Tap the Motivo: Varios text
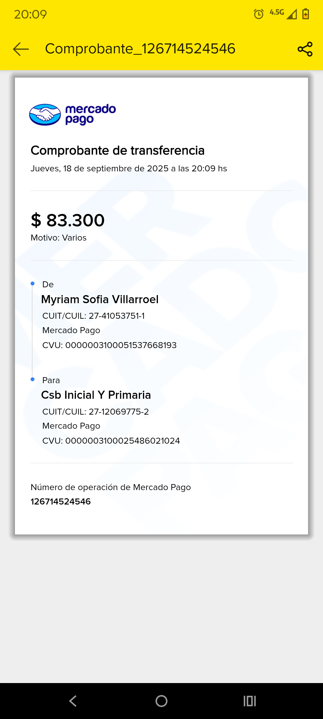The height and width of the screenshot is (719, 323). pos(59,238)
